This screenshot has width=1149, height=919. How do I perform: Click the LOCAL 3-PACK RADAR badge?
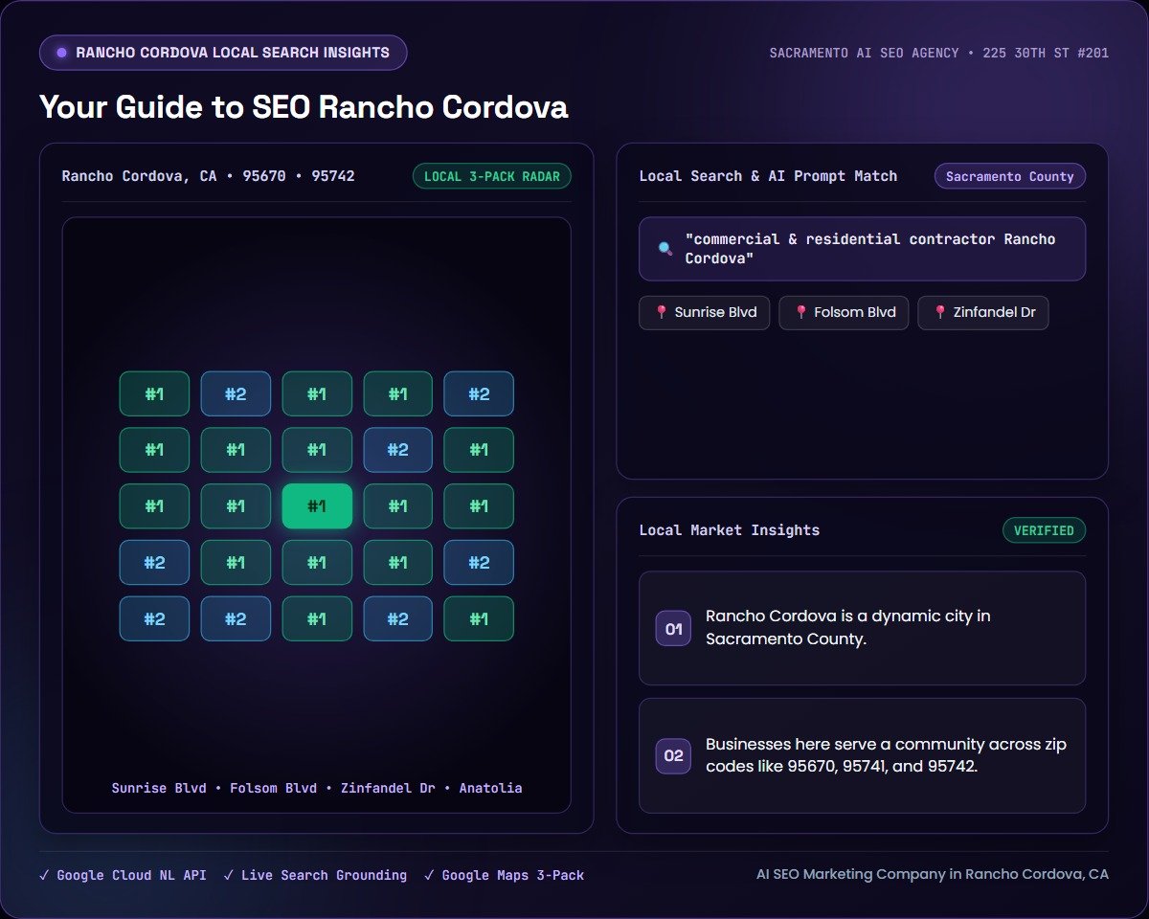coord(492,176)
